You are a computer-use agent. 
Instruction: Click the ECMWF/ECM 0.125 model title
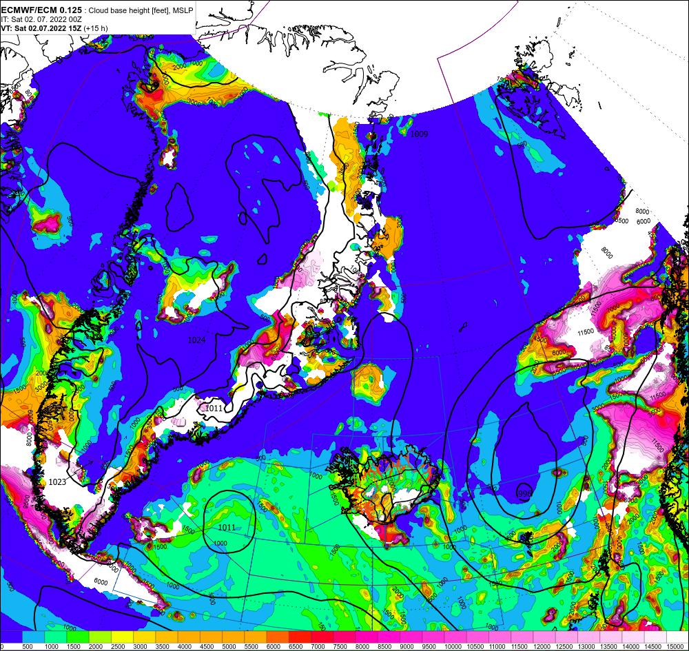[x=41, y=10]
